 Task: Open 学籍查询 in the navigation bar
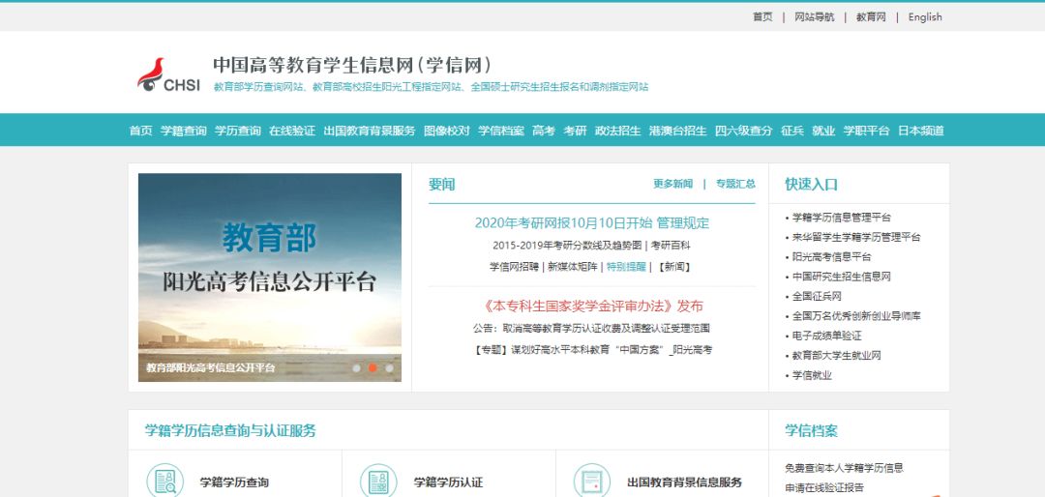click(x=183, y=131)
